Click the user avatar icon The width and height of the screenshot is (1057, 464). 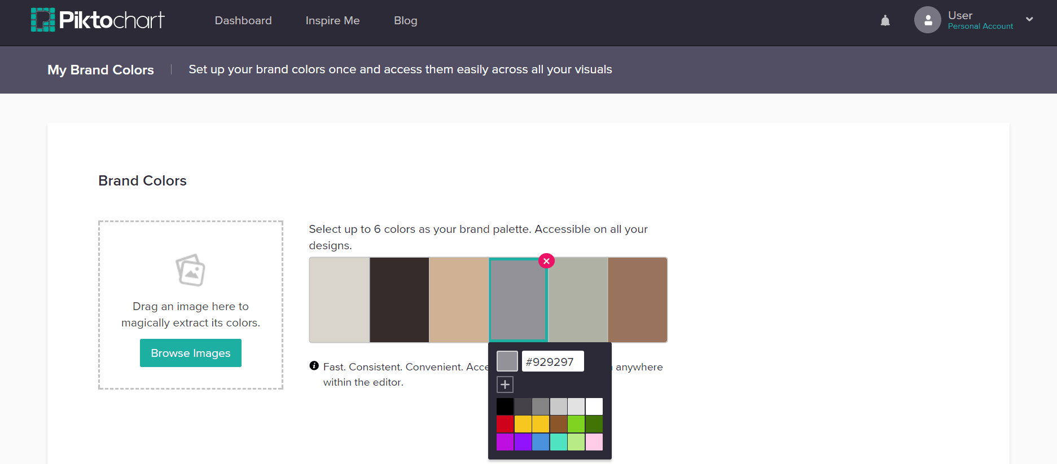[x=927, y=20]
